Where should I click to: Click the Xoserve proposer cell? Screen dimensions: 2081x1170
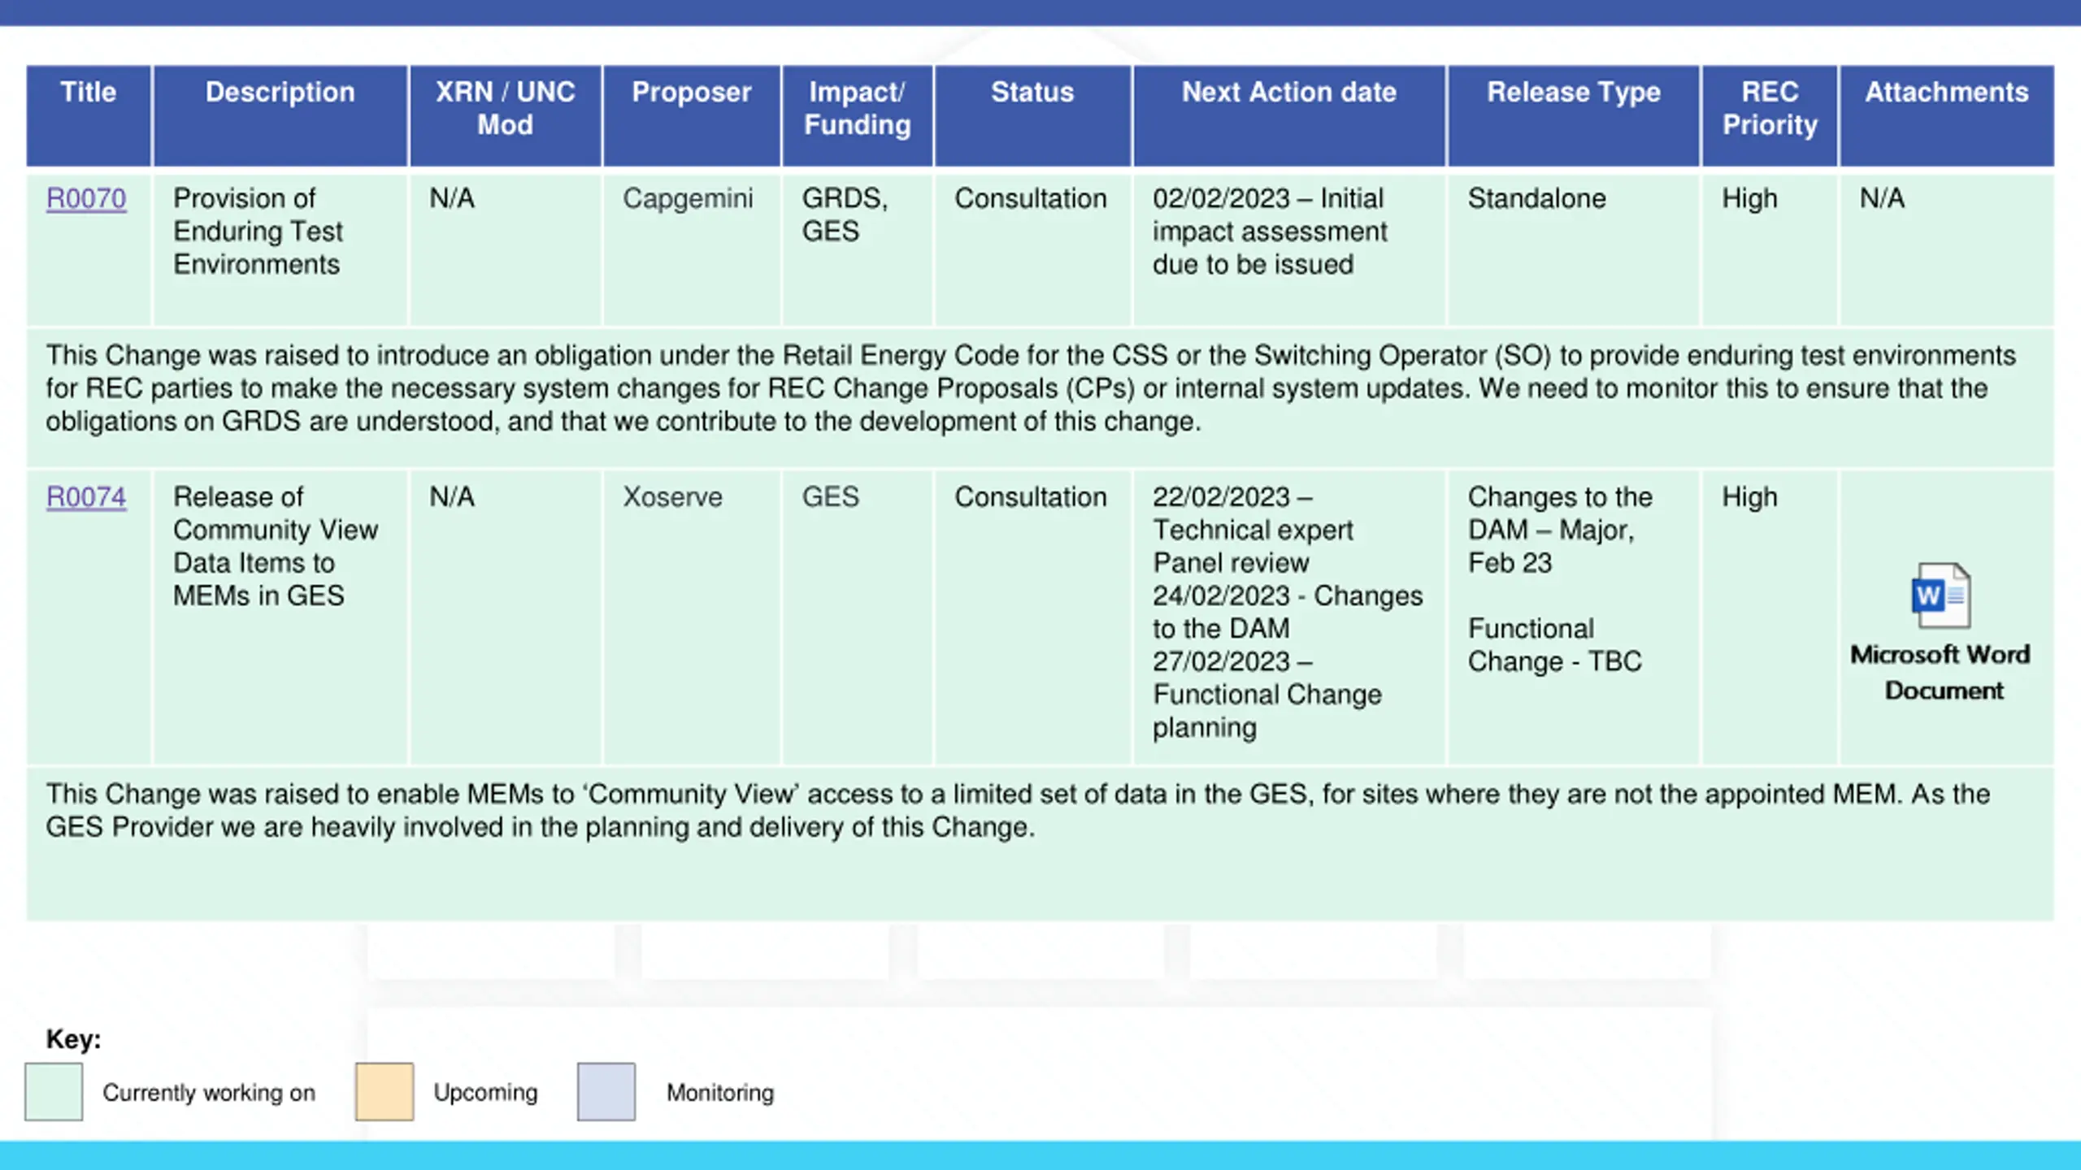point(672,496)
